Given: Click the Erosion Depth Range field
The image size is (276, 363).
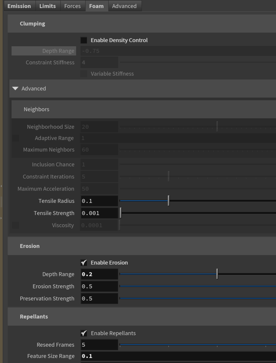Looking at the screenshot, I should click(x=99, y=274).
